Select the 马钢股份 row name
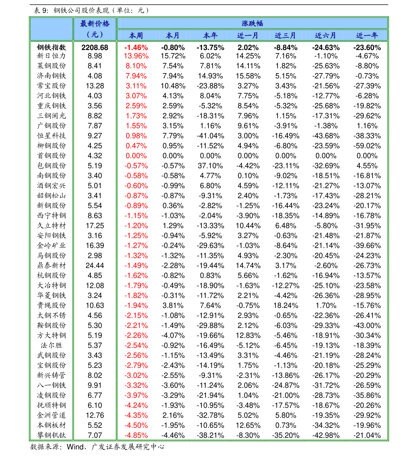 tap(52, 256)
